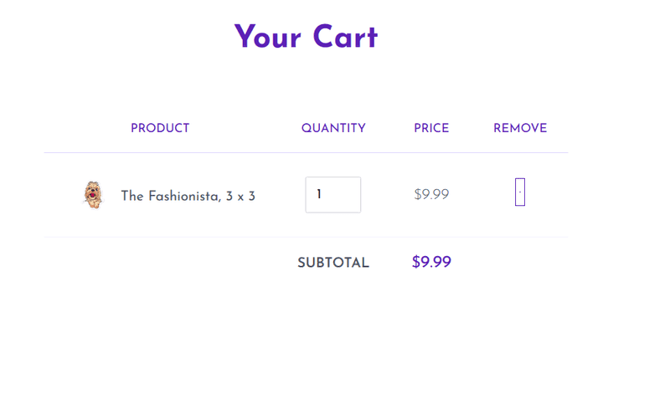Click the dollar sign of the subtotal
The width and height of the screenshot is (670, 405).
tap(415, 262)
